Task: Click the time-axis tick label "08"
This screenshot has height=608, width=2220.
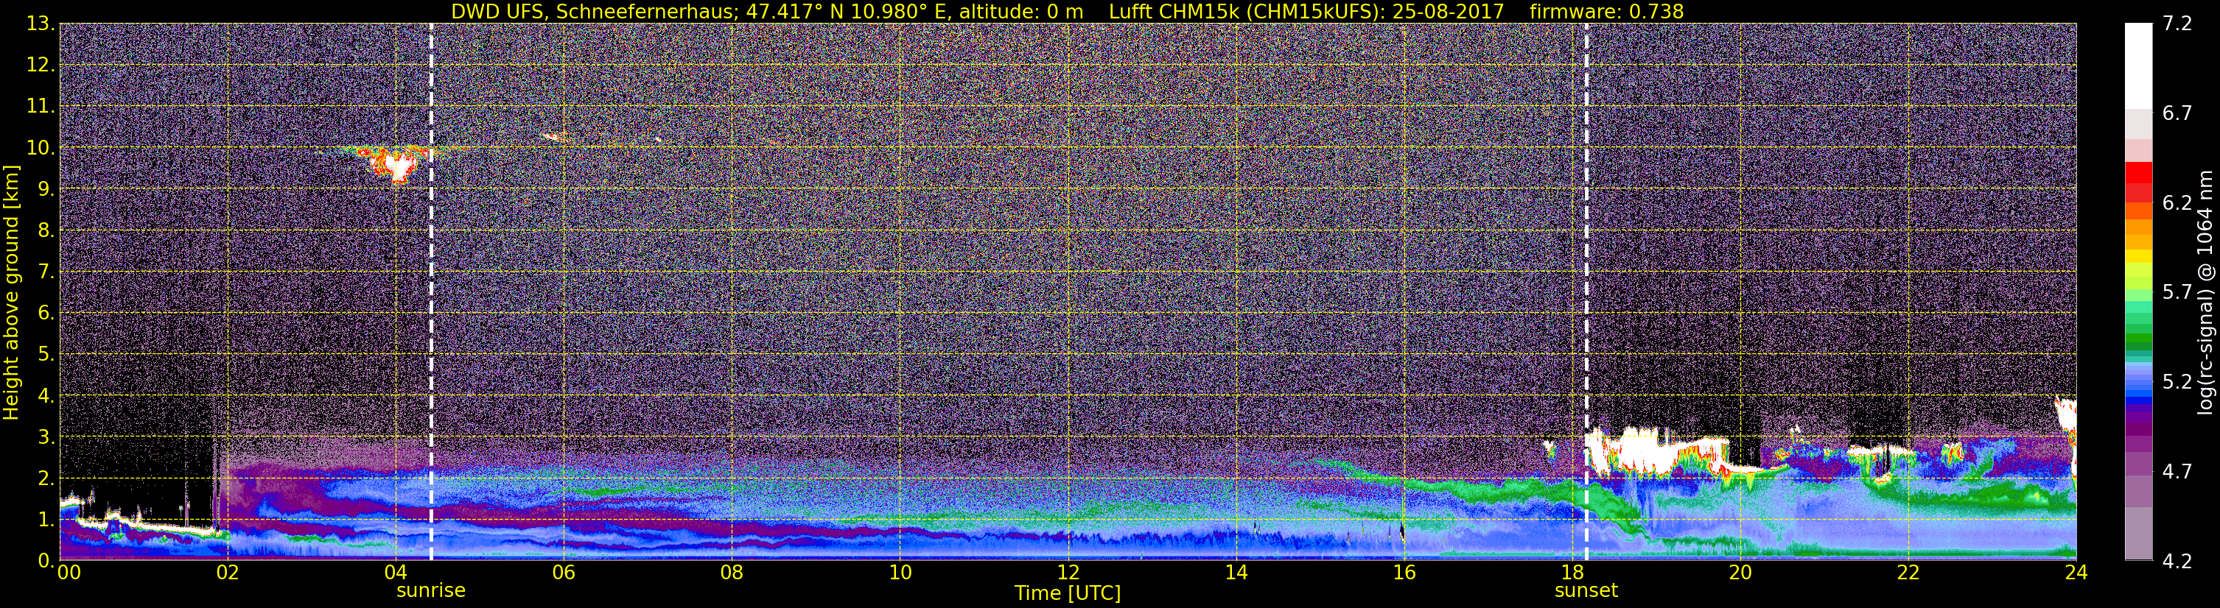Action: pos(732,573)
